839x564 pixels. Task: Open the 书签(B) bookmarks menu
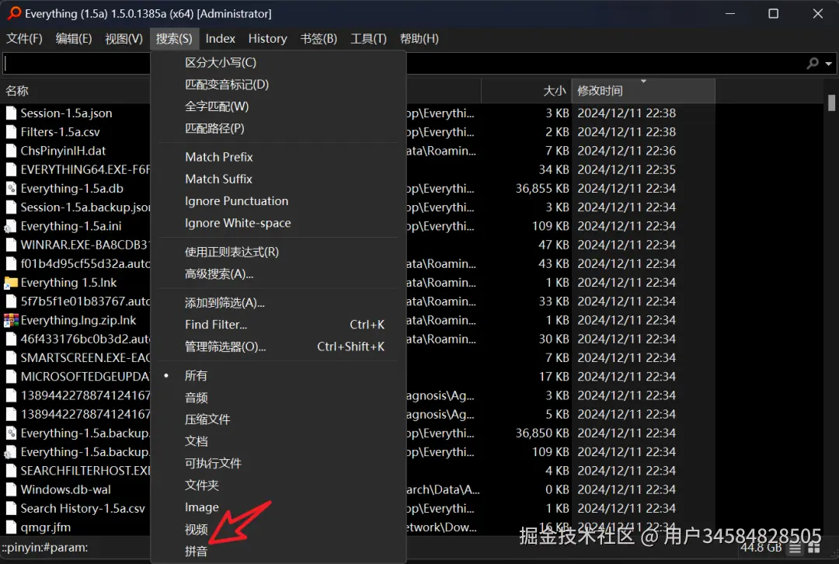click(319, 39)
